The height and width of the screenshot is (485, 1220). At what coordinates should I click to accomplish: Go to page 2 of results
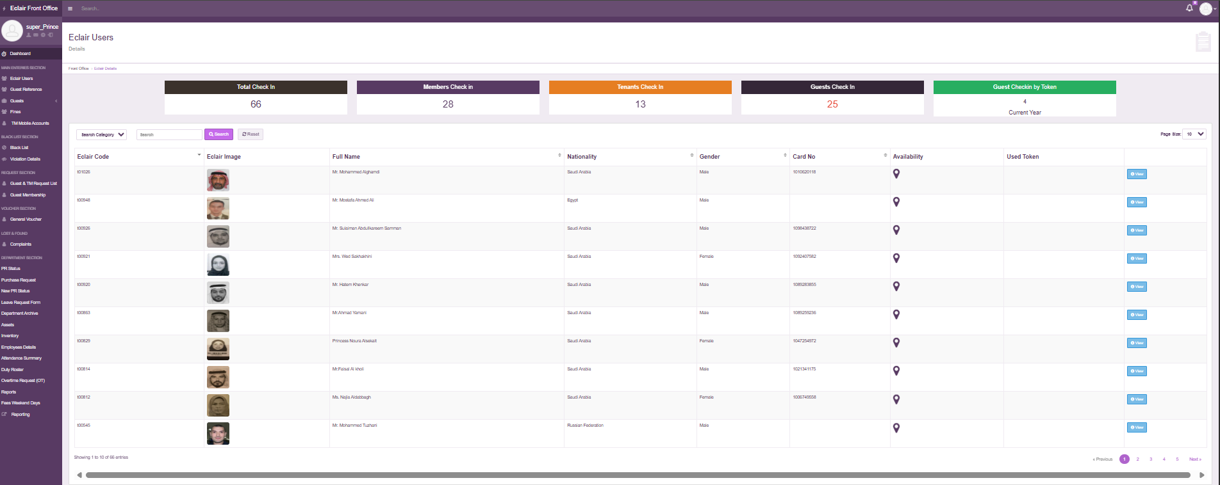pos(1137,459)
